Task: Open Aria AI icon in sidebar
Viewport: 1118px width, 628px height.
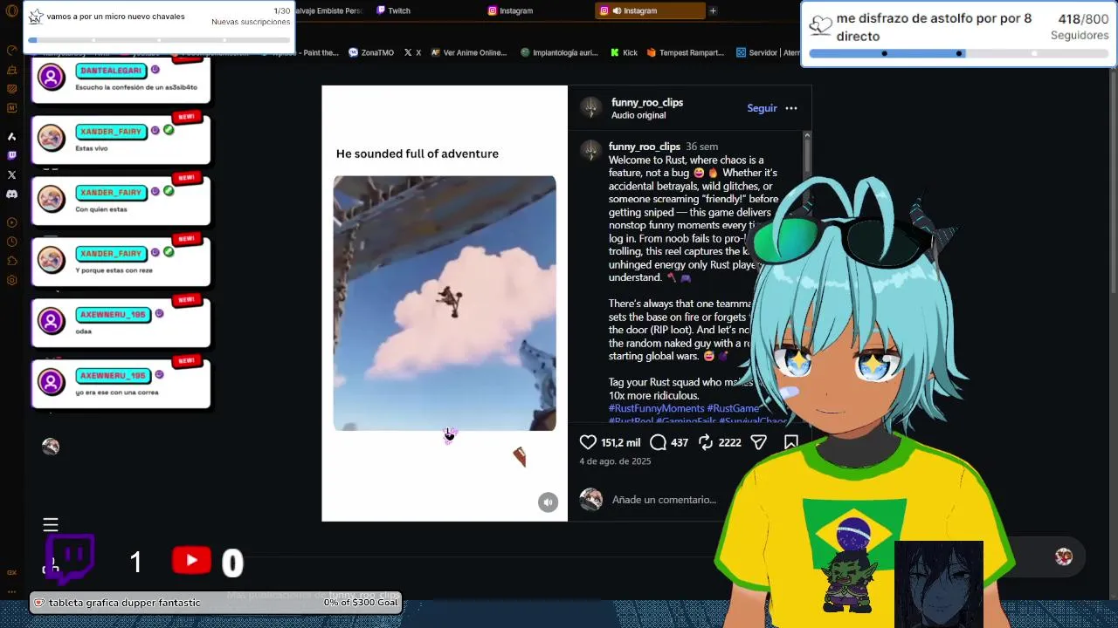Action: 12,136
